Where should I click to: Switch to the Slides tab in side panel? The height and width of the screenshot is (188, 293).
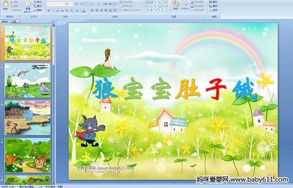point(5,21)
